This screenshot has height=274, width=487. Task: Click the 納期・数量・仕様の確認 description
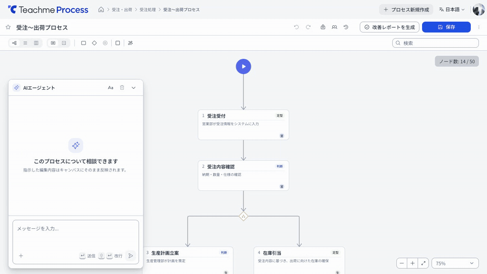(x=222, y=175)
